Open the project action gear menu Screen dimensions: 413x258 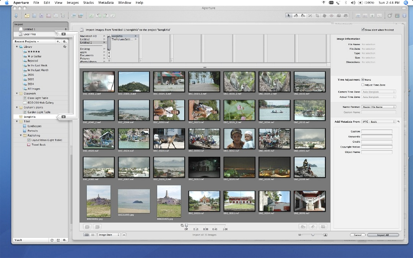65,42
